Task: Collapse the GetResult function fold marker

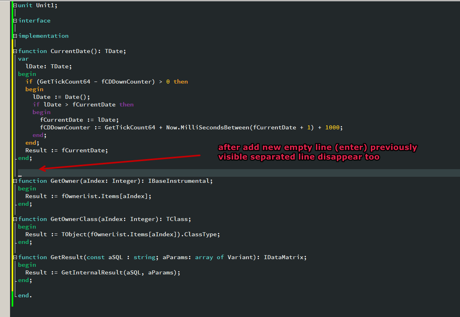Action: 15,258
